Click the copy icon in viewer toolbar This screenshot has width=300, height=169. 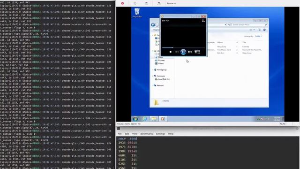[x=135, y=3]
